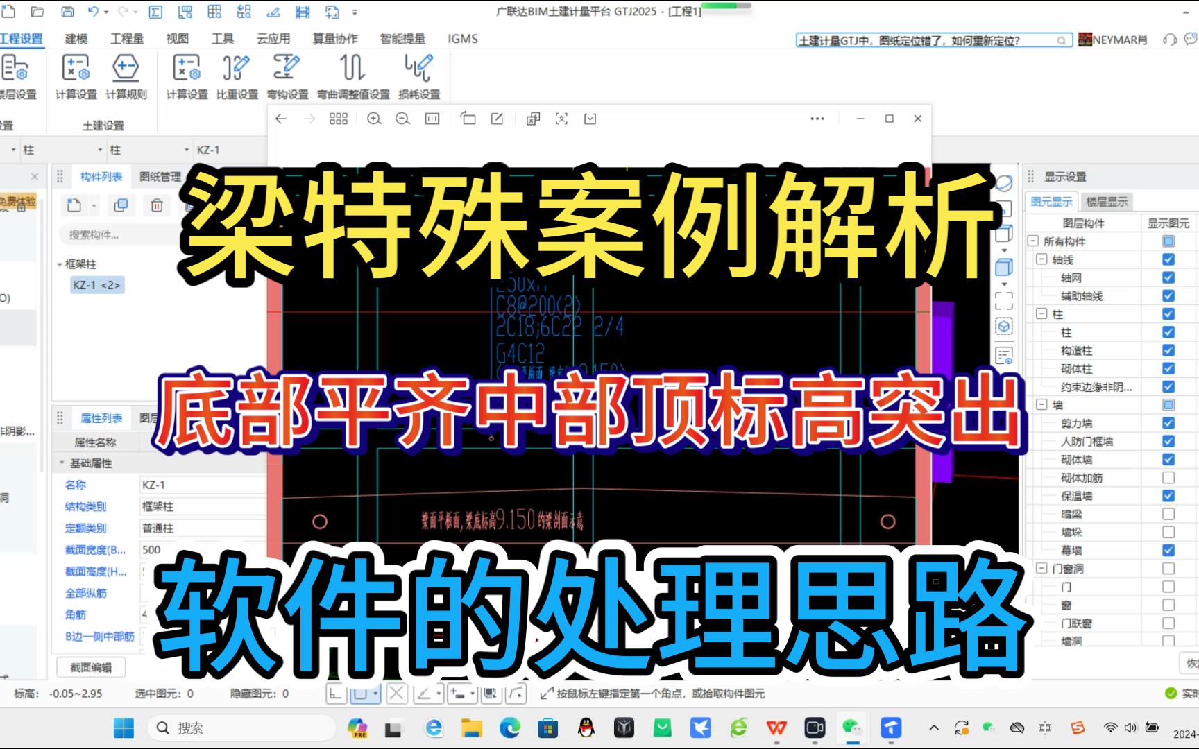
Task: Click the Undo icon in the quick access toolbar
Action: (94, 12)
